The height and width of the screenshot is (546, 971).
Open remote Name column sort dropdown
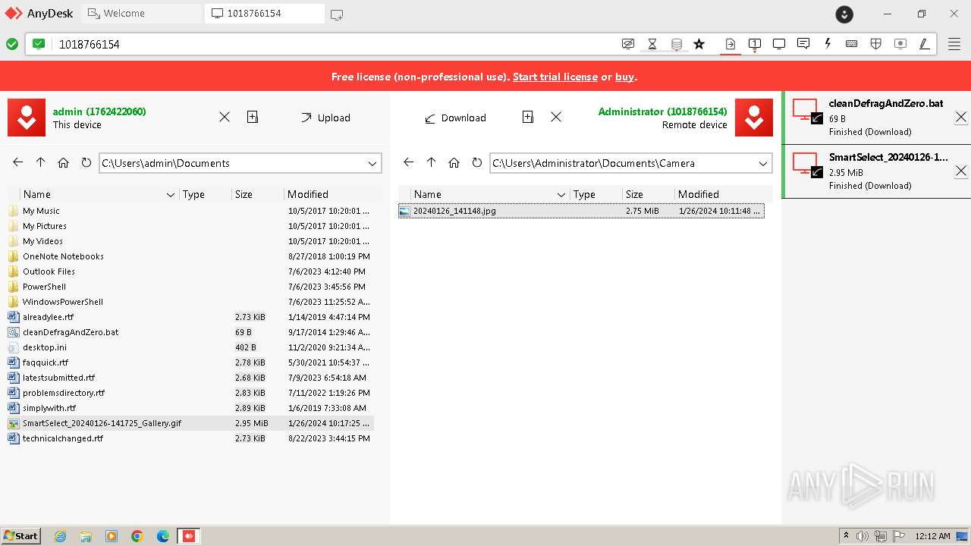[x=561, y=195]
